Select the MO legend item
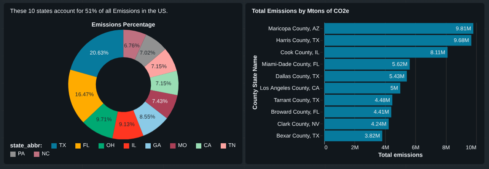Image resolution: width=489 pixels, height=169 pixels. pyautogui.click(x=173, y=146)
